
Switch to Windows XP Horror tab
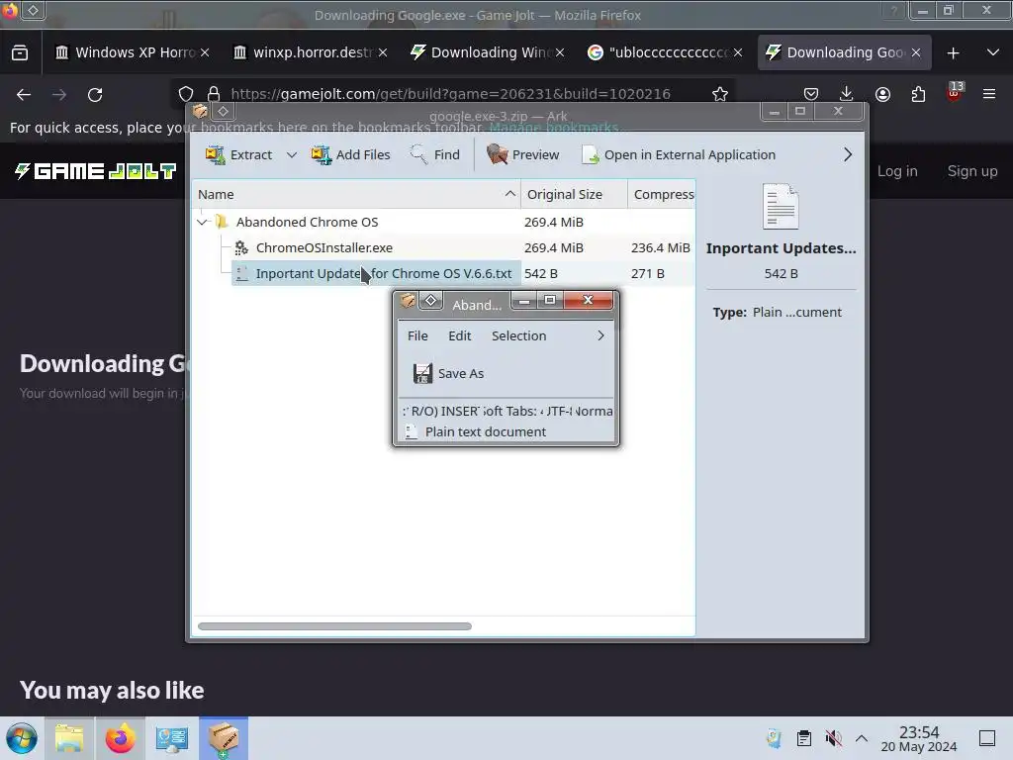click(133, 52)
